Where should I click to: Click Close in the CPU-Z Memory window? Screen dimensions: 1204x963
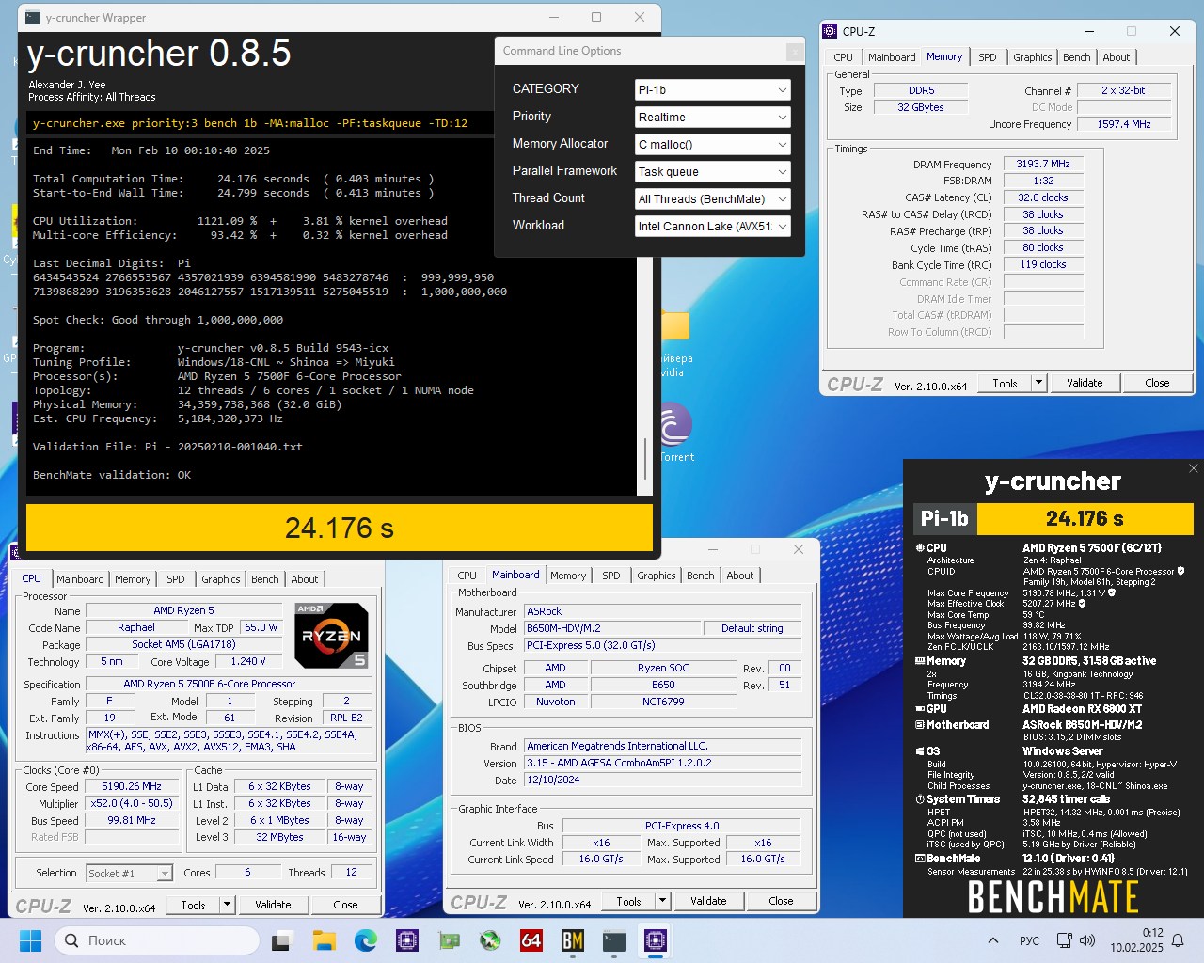pos(1157,383)
